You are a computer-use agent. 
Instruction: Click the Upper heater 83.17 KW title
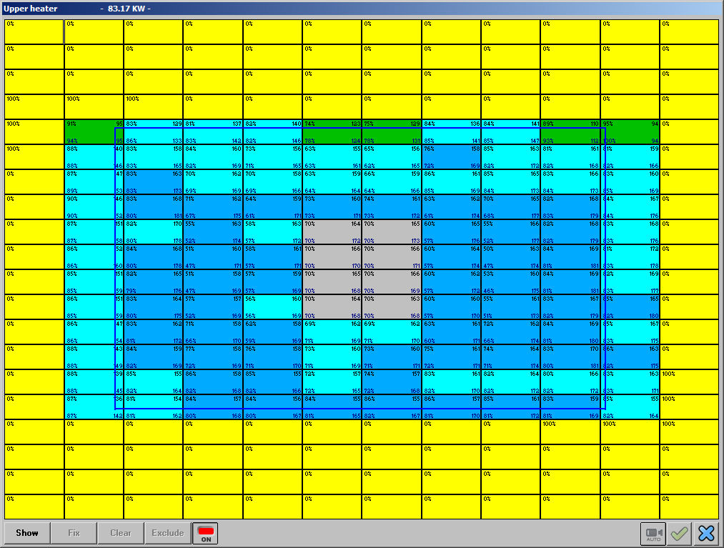pos(77,9)
